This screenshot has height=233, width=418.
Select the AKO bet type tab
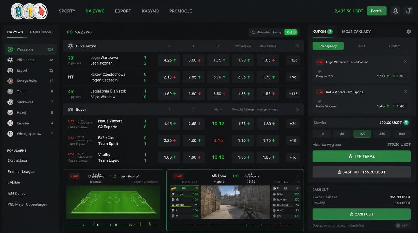[361, 46]
